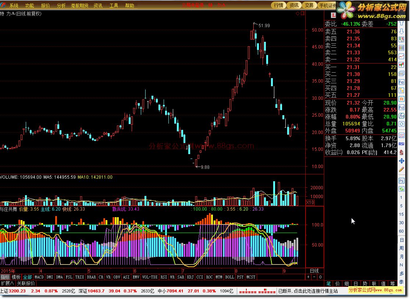Click the candlestick chart icon in sidebar
Screen dimensions: 410x299
pos(402,65)
